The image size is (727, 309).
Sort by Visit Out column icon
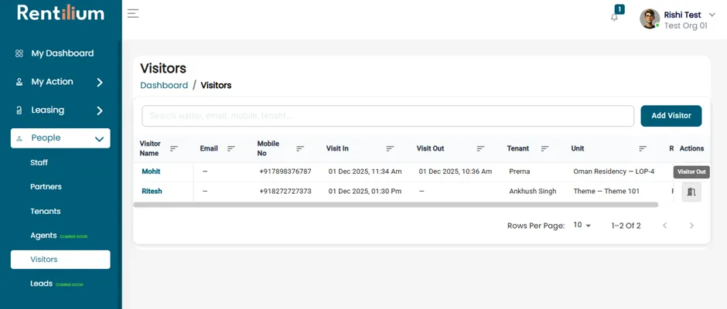[x=480, y=149]
